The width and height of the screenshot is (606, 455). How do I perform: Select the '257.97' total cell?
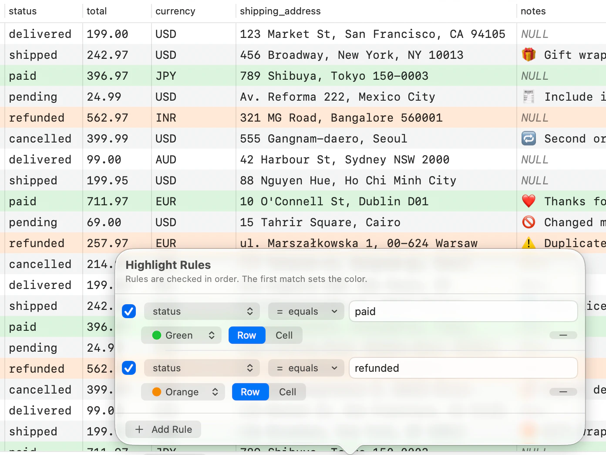pos(117,243)
